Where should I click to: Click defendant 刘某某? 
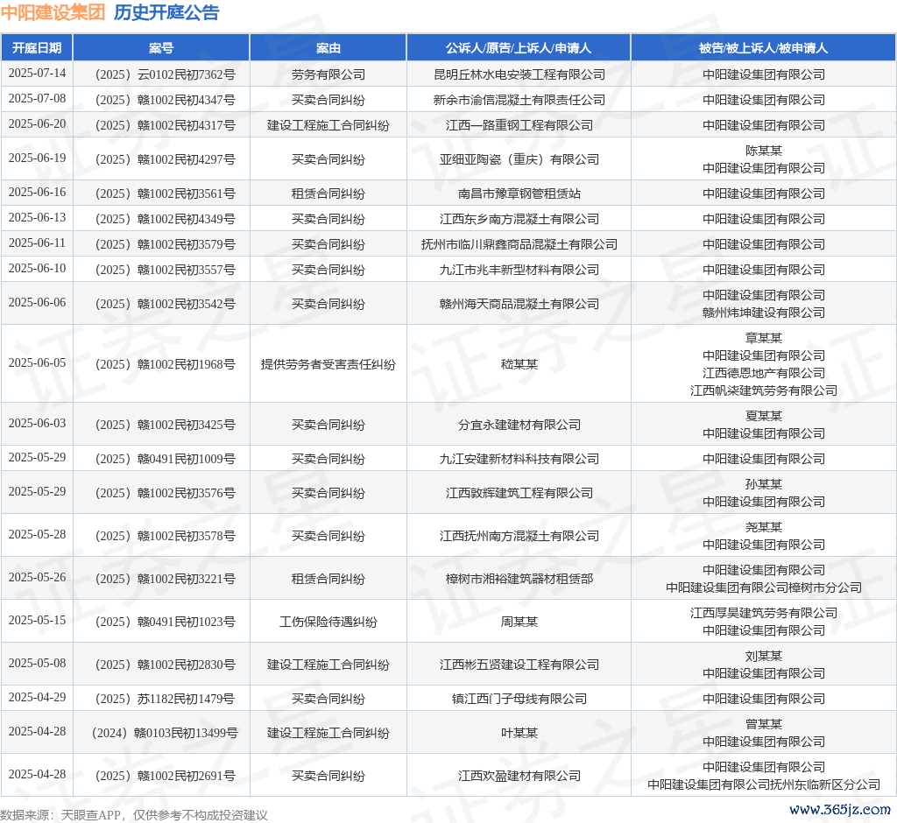[764, 656]
